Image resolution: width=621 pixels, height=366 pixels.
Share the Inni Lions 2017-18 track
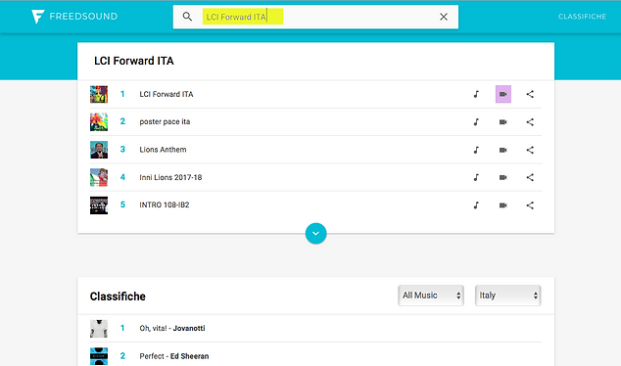click(530, 177)
